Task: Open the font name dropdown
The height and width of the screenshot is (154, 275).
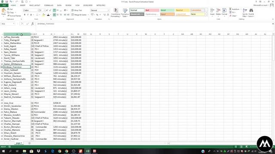Action: point(38,10)
